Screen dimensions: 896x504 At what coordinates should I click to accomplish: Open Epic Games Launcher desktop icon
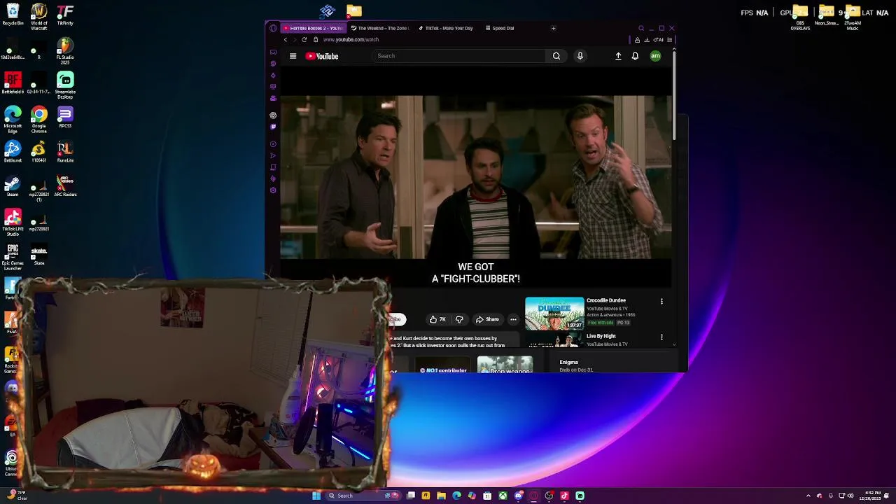pyautogui.click(x=13, y=257)
